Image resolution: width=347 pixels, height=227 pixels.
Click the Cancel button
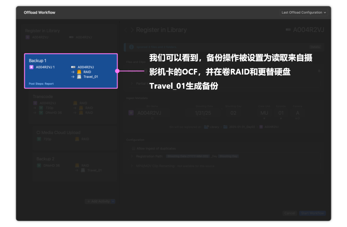[290, 213]
